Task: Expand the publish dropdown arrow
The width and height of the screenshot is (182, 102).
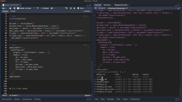Action: coord(91,8)
